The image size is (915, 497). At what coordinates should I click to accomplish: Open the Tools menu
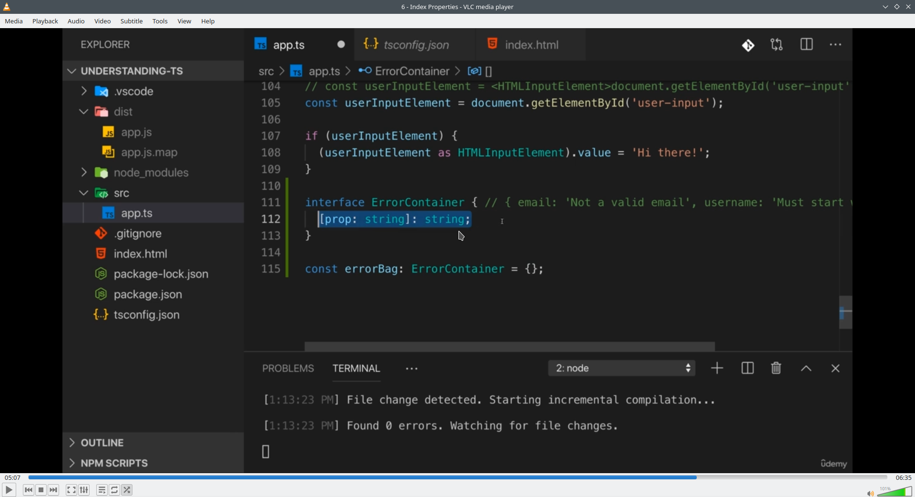click(x=160, y=21)
